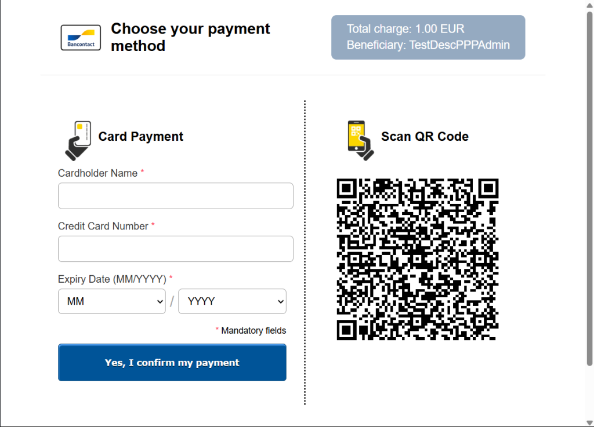This screenshot has width=594, height=427.
Task: Click the "Beneficiary: TestDescPPPAdmin" text
Action: pyautogui.click(x=428, y=45)
